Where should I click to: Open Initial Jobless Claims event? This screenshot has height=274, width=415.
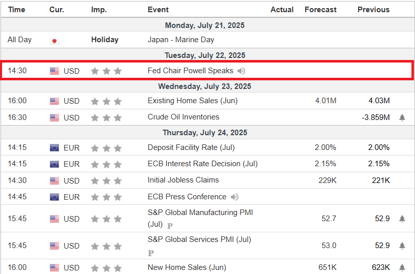[183, 180]
